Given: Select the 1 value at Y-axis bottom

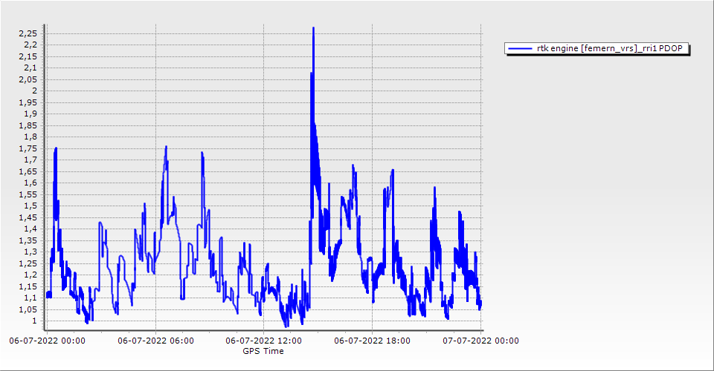Looking at the screenshot, I should tap(34, 321).
